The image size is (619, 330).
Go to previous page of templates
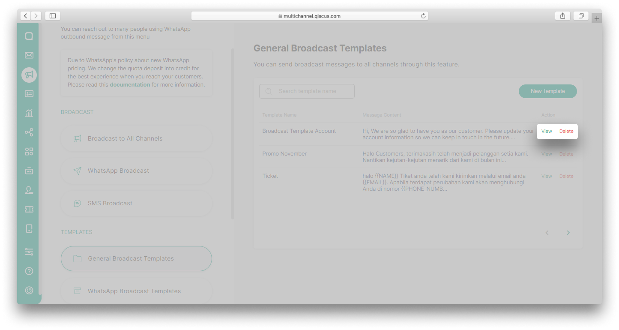(547, 233)
